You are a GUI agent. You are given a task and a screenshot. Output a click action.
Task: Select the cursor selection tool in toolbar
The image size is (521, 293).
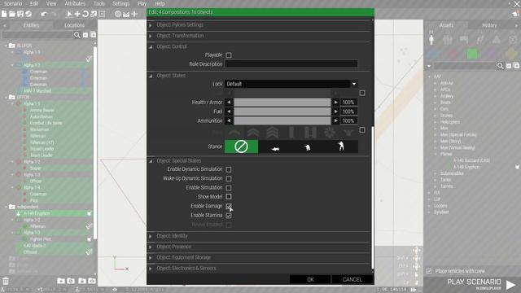pos(69,14)
